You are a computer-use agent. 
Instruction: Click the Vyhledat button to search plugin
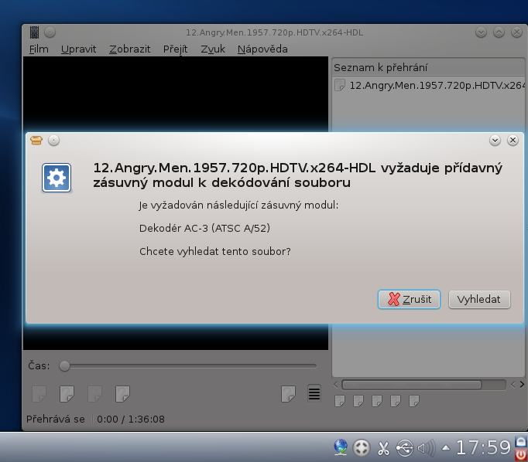479,299
